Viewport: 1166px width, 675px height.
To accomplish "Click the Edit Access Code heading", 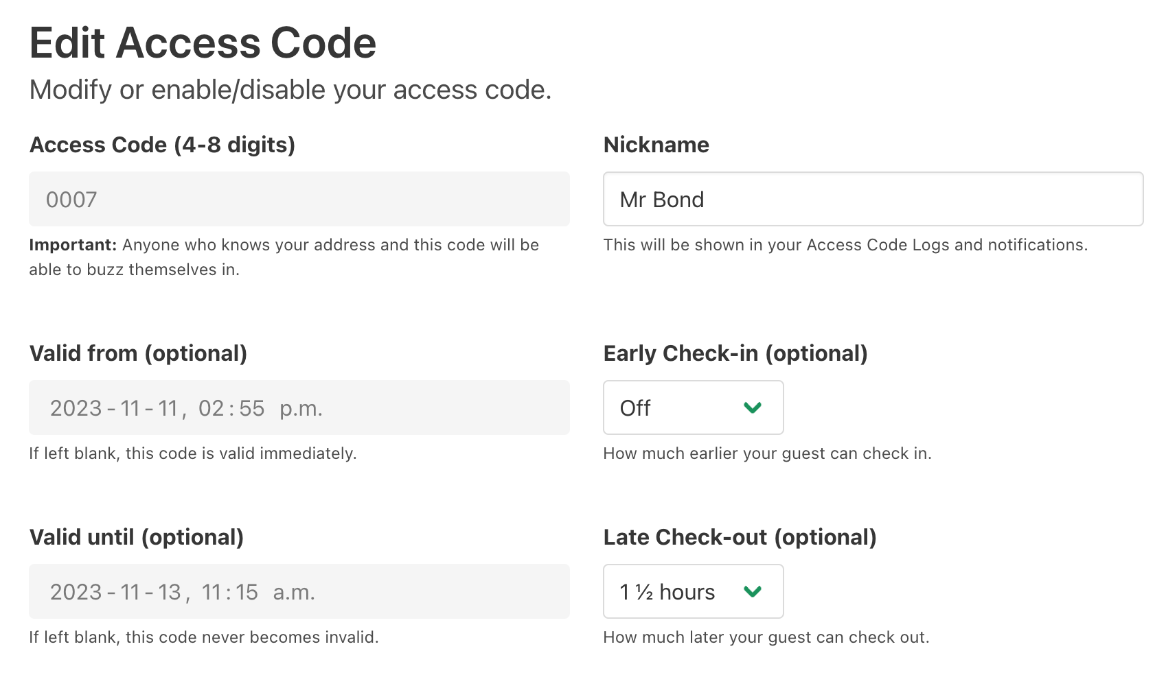I will click(x=203, y=43).
